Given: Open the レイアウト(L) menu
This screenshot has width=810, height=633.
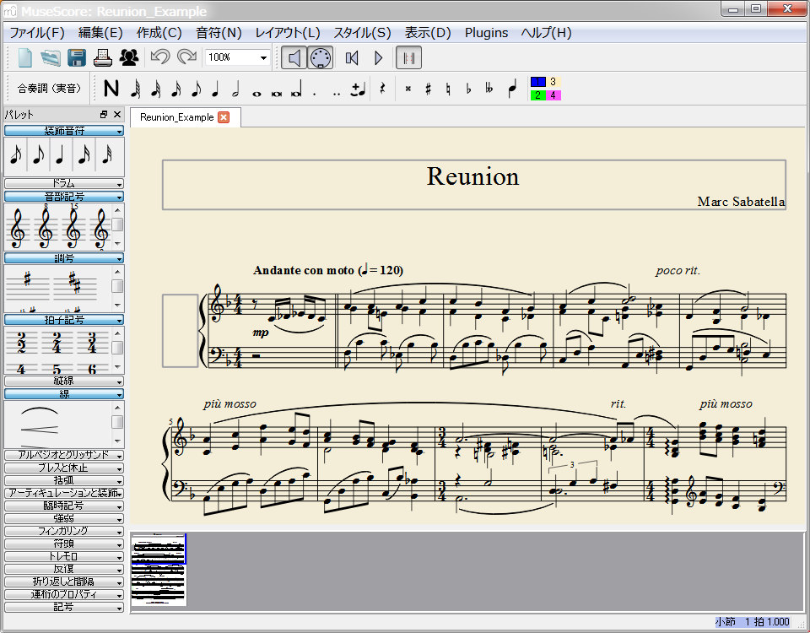Looking at the screenshot, I should 288,33.
